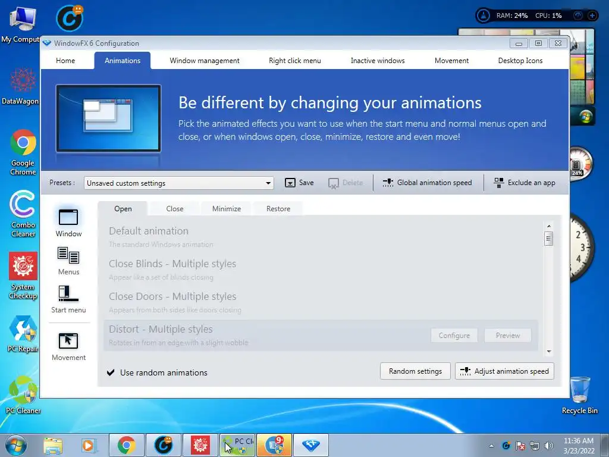Click the Random settings button

pyautogui.click(x=415, y=371)
